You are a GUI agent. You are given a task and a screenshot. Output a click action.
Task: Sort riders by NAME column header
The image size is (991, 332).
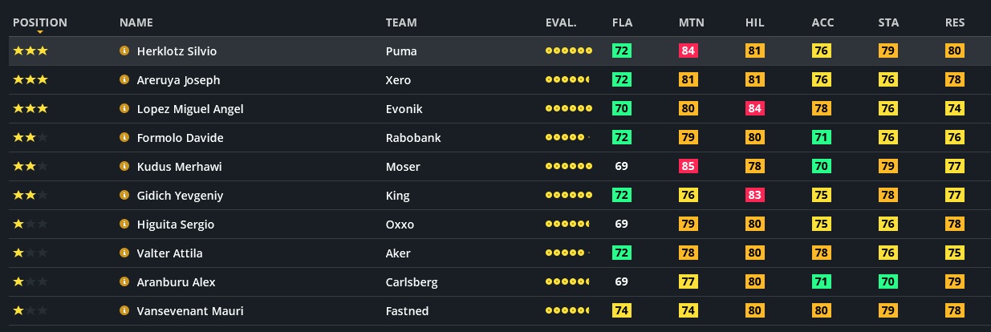[x=136, y=22]
